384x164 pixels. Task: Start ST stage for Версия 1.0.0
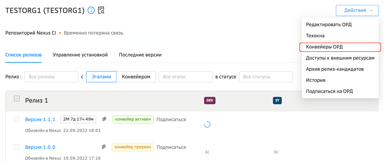pyautogui.click(x=276, y=152)
